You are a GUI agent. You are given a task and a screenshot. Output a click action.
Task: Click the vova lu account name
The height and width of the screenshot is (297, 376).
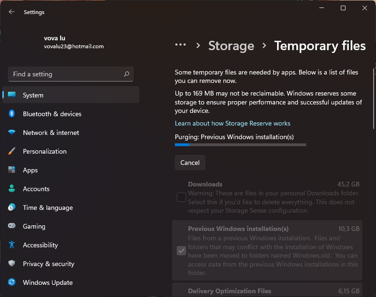(54, 38)
